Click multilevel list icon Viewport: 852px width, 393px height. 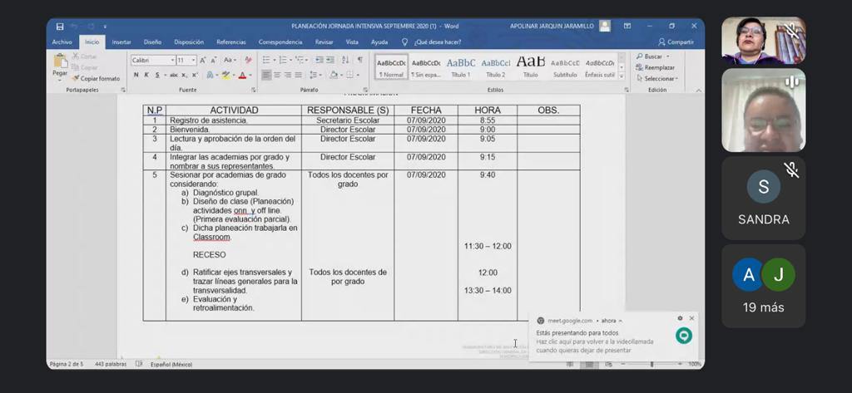(301, 61)
